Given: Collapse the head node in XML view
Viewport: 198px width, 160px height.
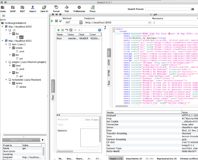Looking at the screenshot, I should tap(114, 32).
